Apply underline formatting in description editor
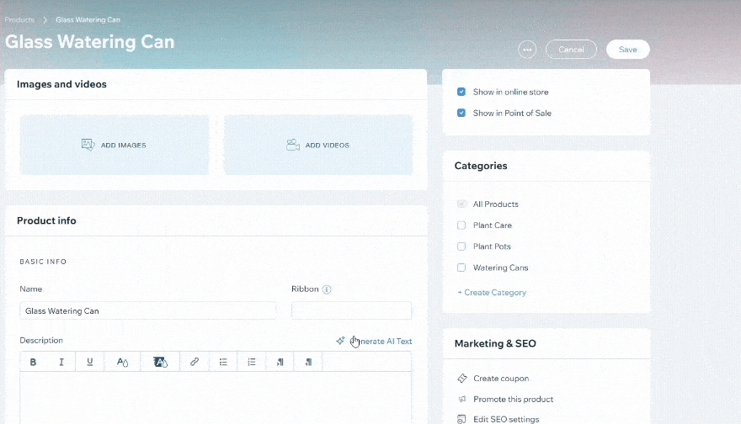 pos(90,362)
